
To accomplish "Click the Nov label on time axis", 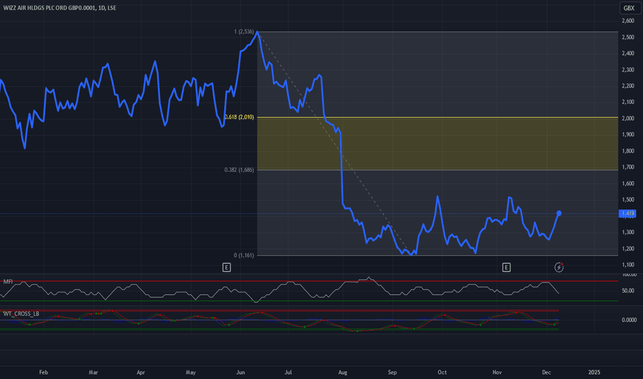I will coord(497,372).
